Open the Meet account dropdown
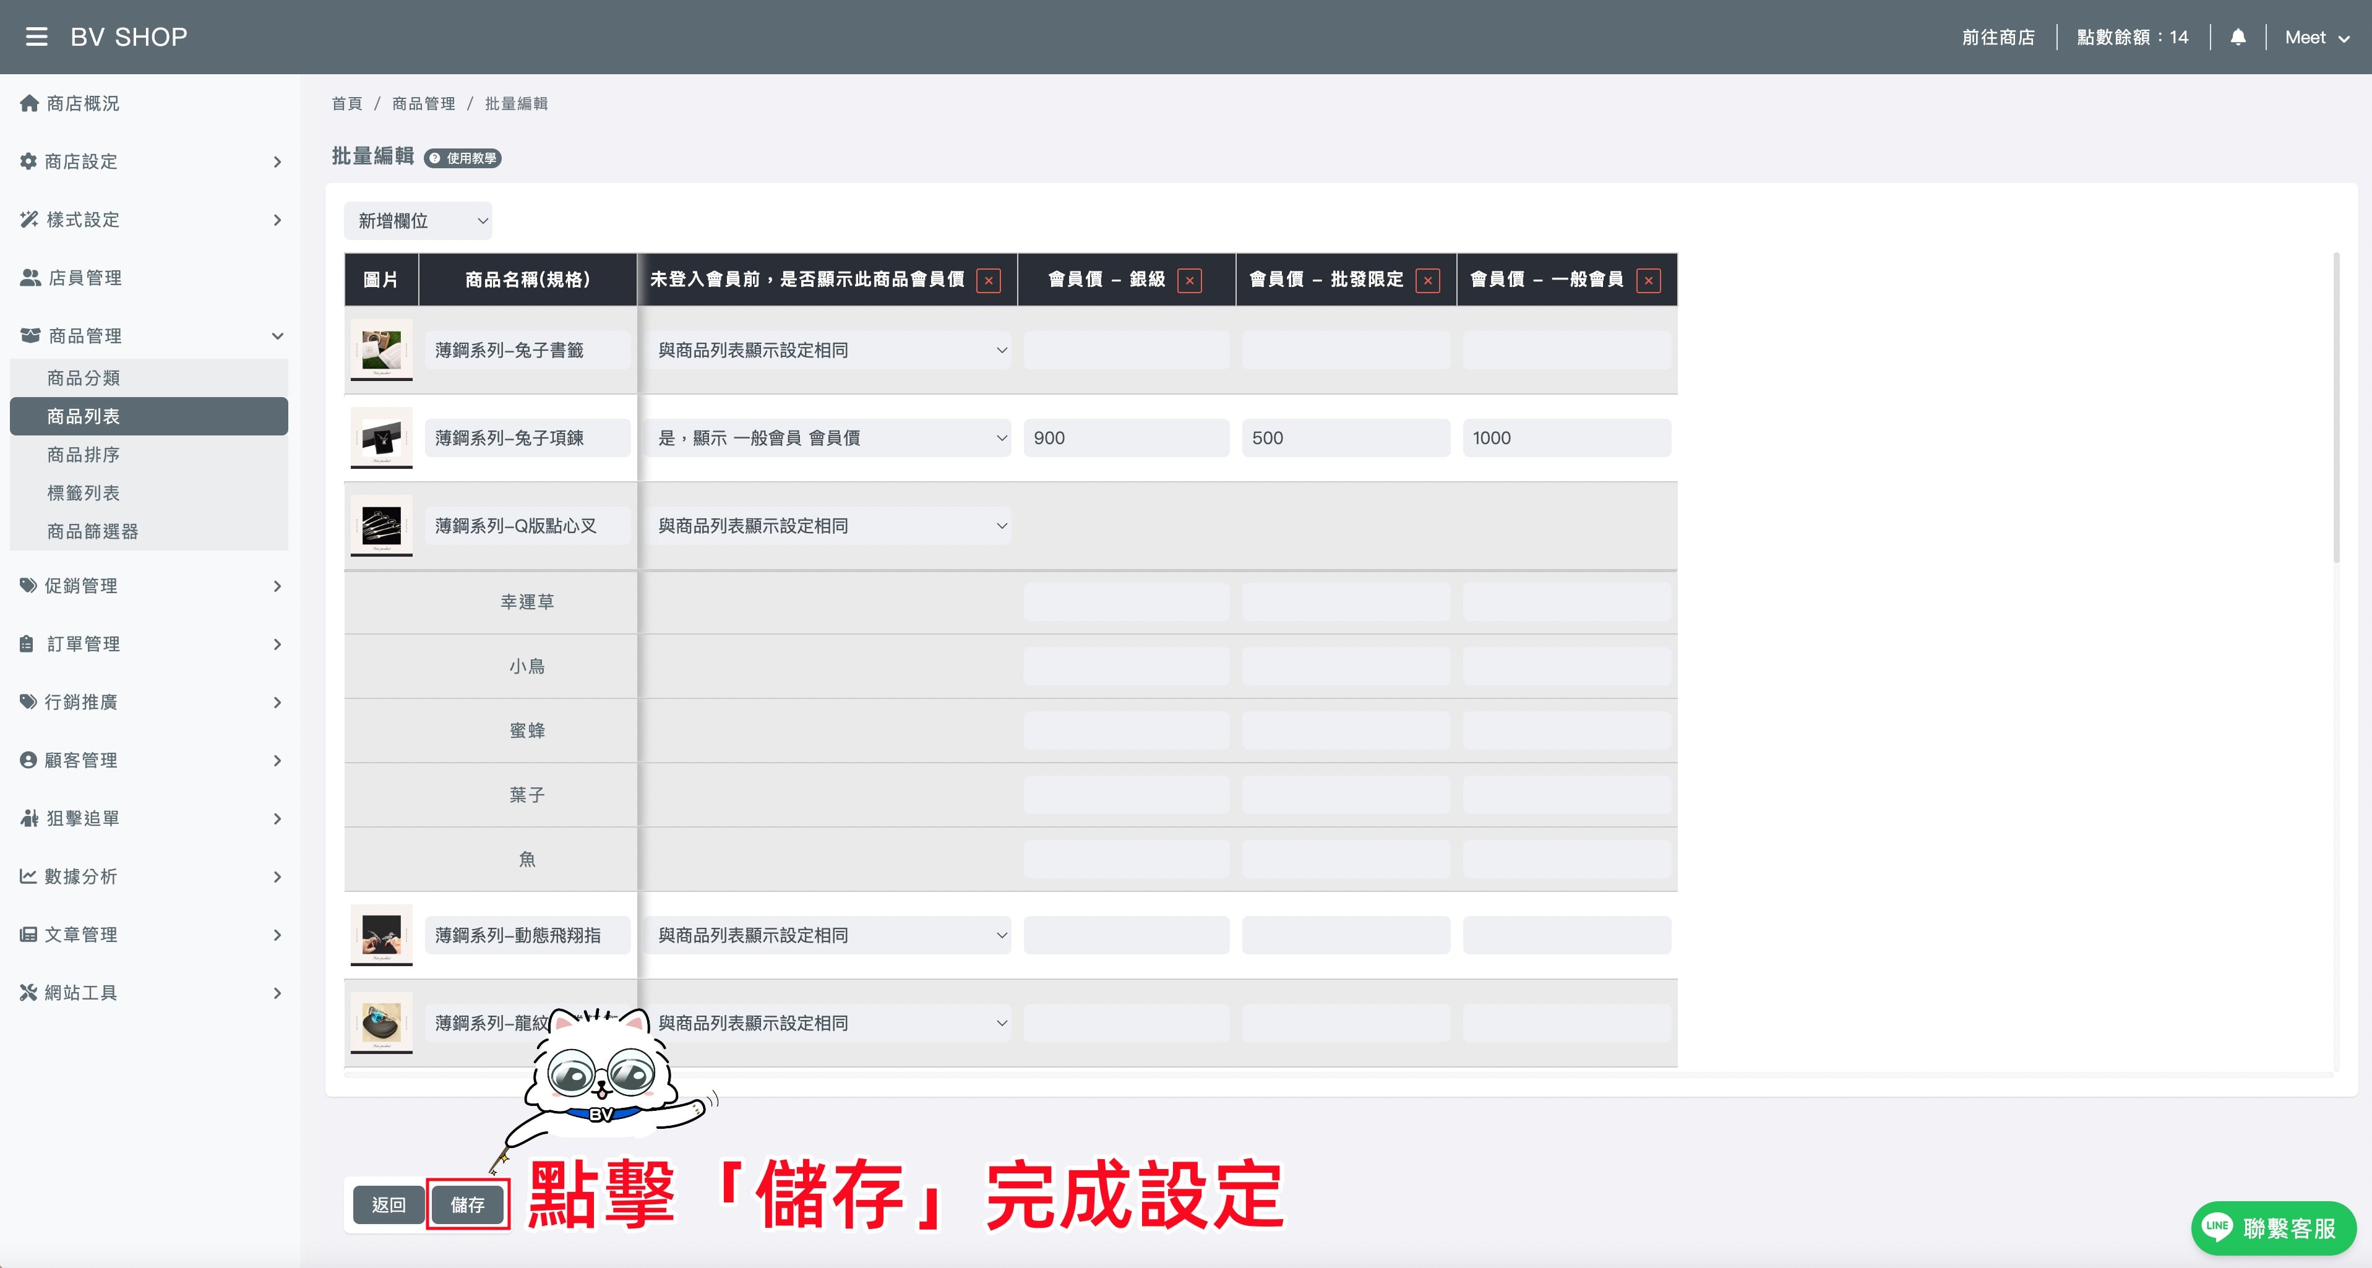The image size is (2372, 1268). pos(2318,38)
